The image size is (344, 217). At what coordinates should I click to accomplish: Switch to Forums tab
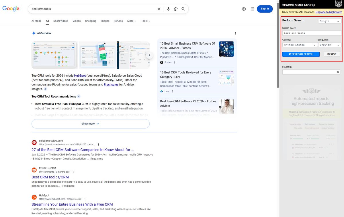coord(118,21)
